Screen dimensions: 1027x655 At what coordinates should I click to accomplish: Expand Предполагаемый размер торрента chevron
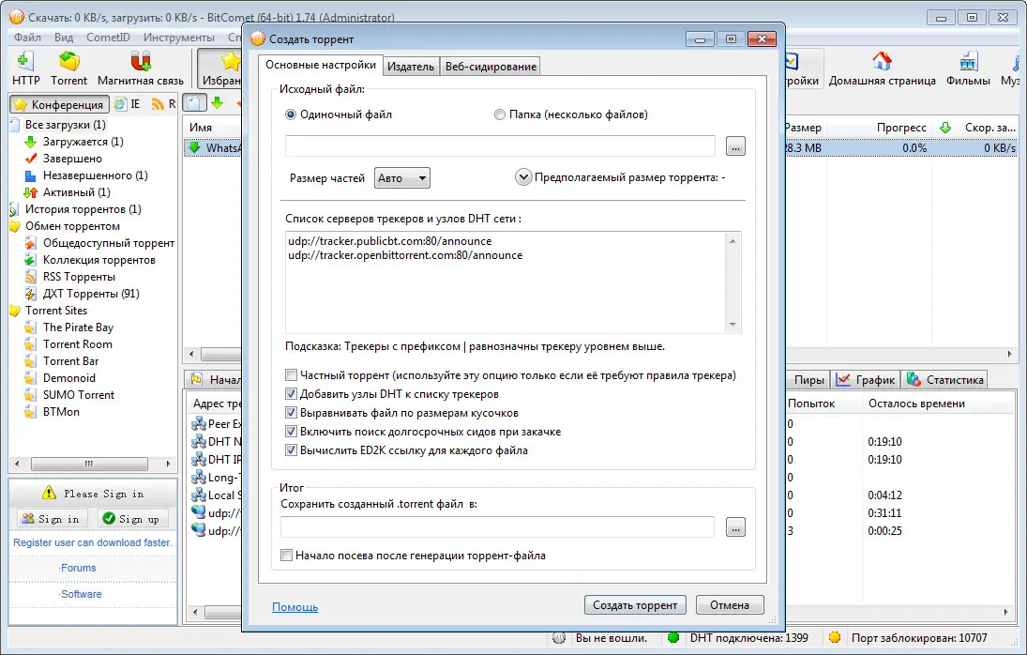click(x=523, y=177)
